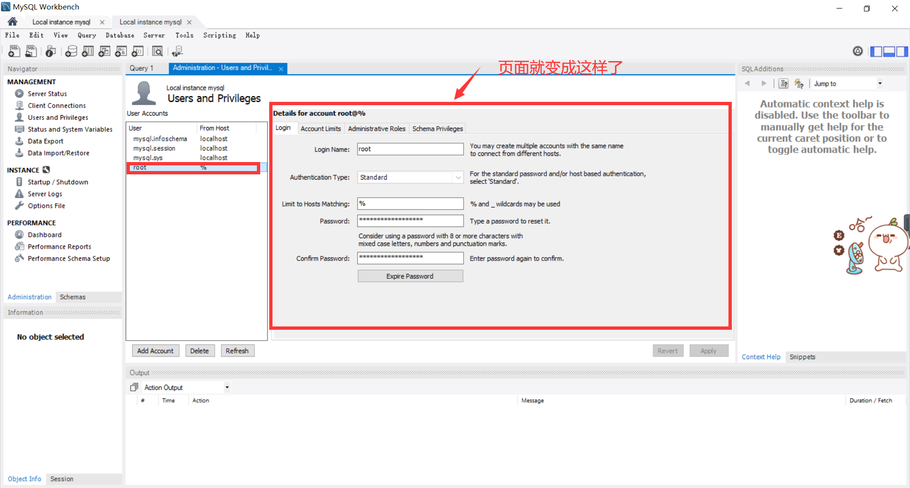910x488 pixels.
Task: Toggle the bottom output panel visibility
Action: coord(889,51)
